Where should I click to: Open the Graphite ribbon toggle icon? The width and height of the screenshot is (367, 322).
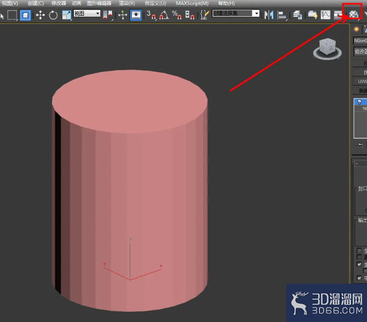(313, 15)
